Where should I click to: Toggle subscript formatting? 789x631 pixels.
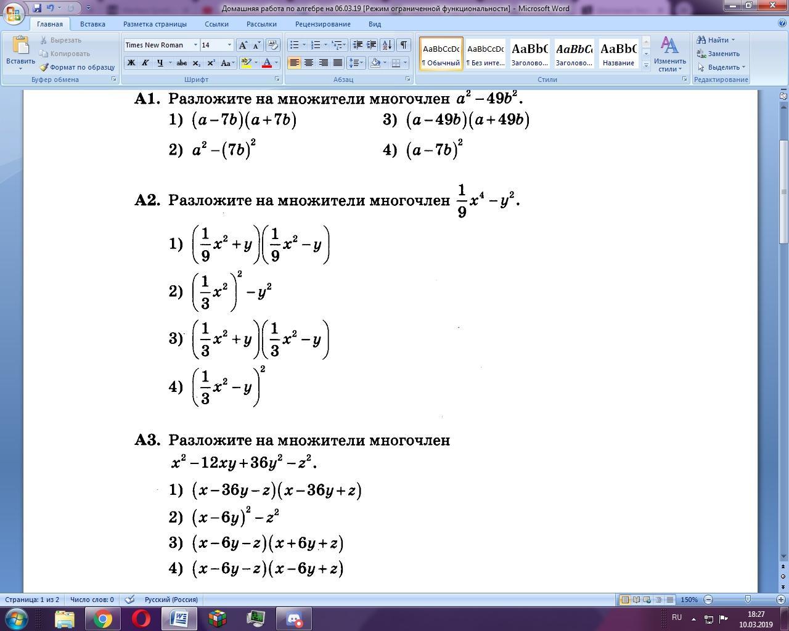pos(196,63)
